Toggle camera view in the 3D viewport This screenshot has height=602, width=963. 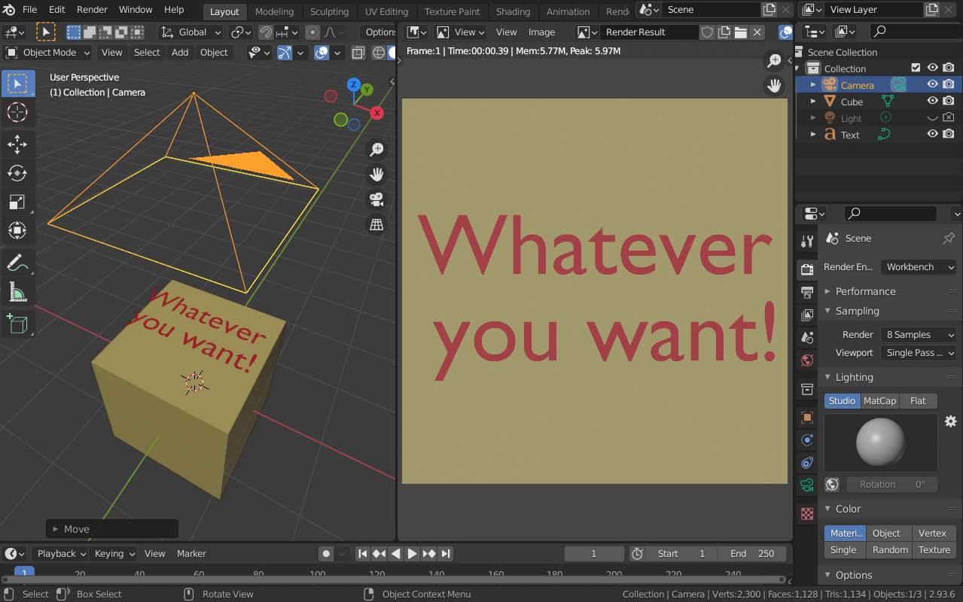[x=376, y=199]
